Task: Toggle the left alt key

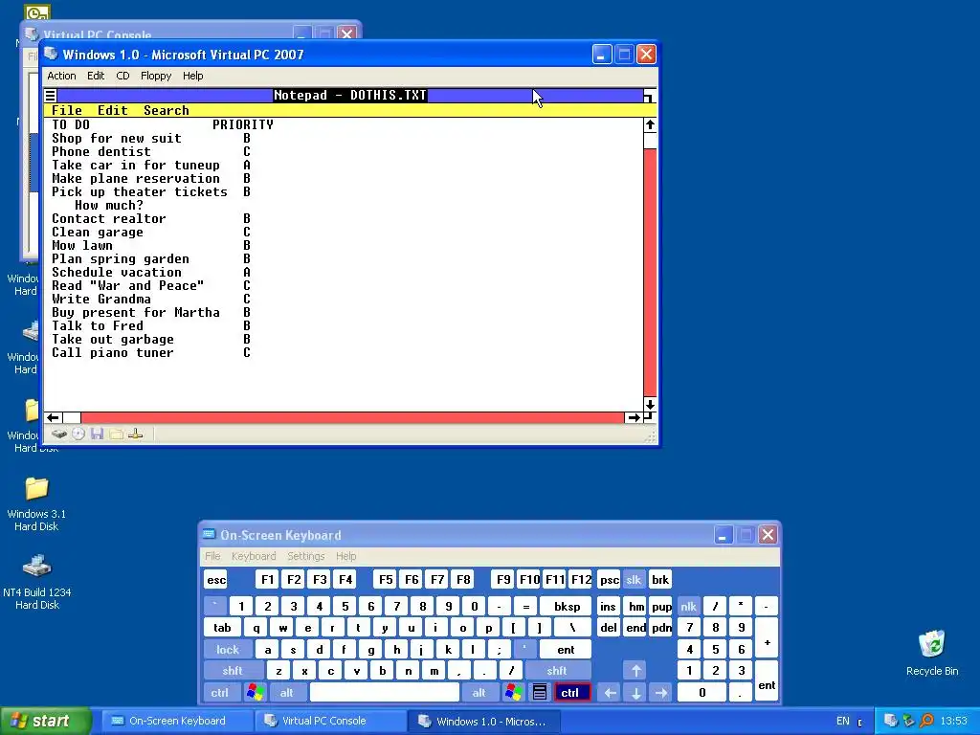Action: point(287,693)
